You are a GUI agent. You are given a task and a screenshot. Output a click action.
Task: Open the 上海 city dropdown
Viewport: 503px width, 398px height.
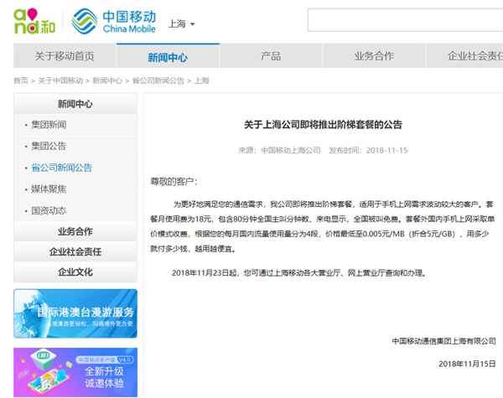[x=181, y=23]
